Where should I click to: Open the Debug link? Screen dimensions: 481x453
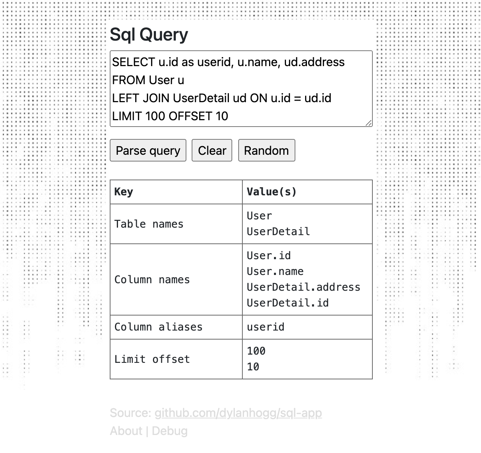click(169, 431)
